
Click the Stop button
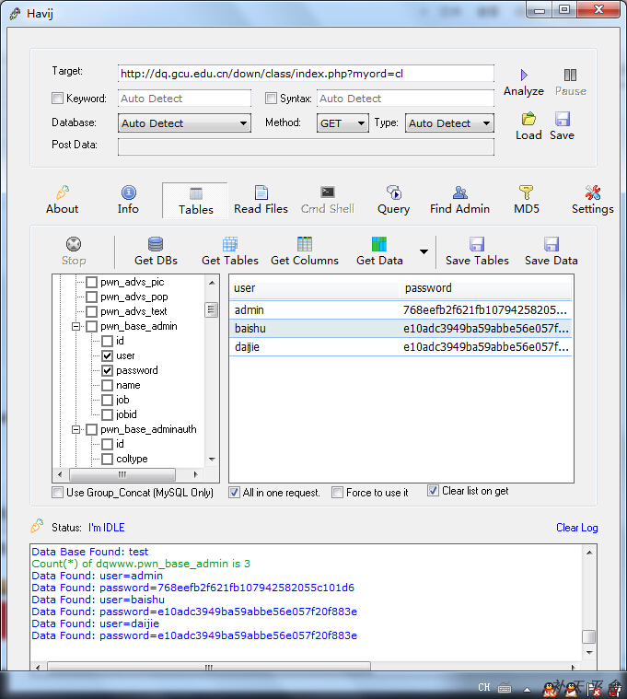point(74,251)
